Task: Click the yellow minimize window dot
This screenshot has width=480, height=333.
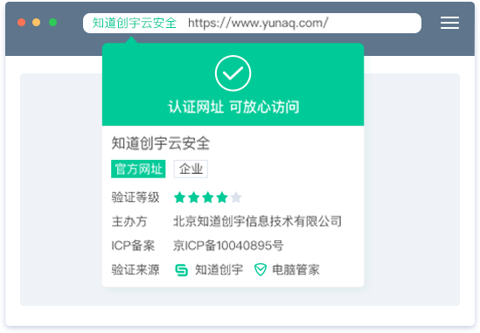Action: coord(37,23)
